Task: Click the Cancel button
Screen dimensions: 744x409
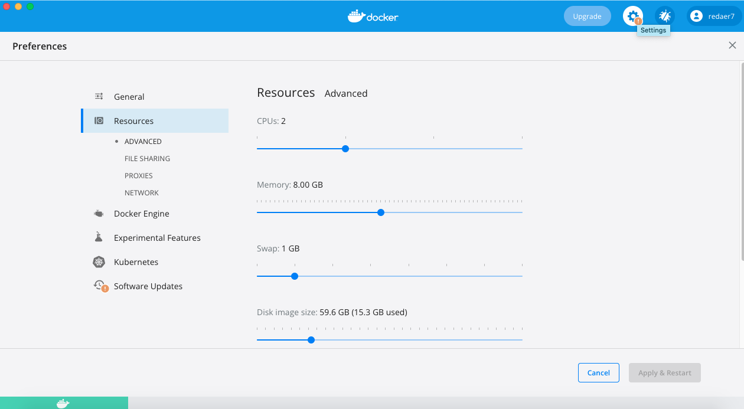Action: [598, 372]
